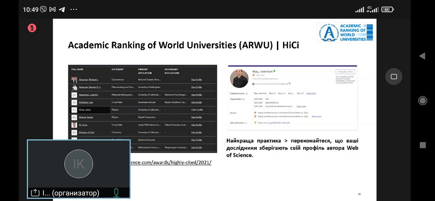
Task: Tap the floating round button with square icon
Action: pos(394,76)
